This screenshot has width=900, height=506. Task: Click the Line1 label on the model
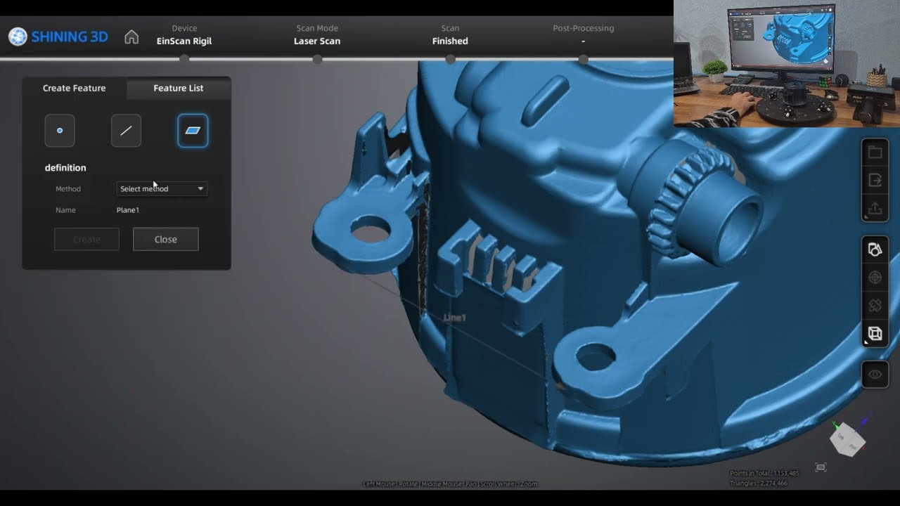coord(455,318)
